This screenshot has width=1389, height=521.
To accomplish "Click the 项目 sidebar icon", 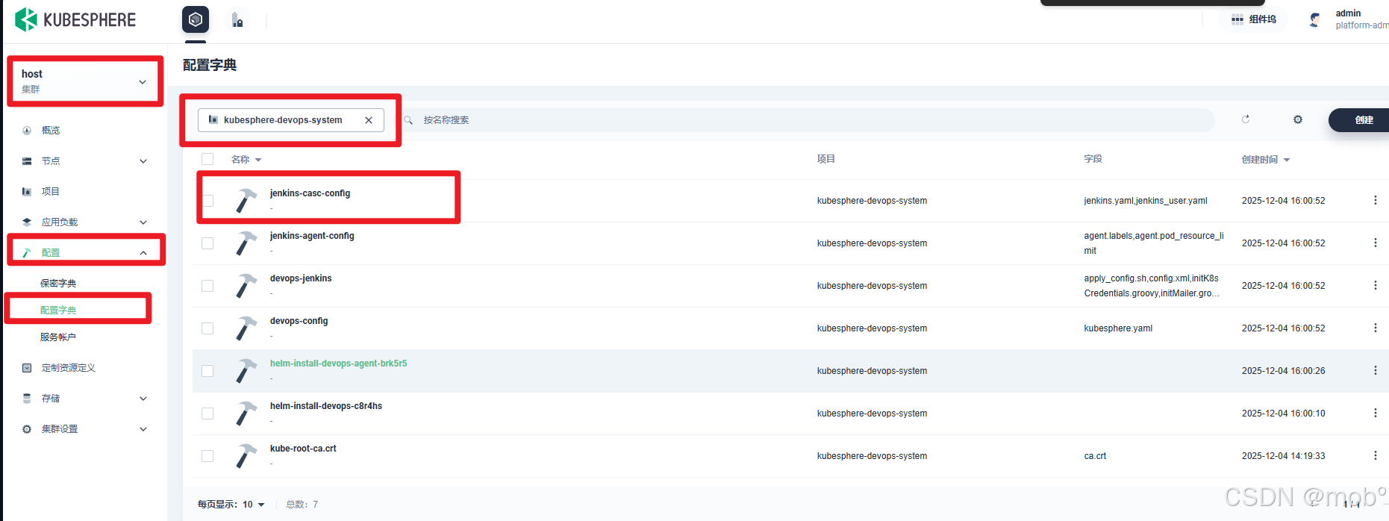I will (x=27, y=192).
